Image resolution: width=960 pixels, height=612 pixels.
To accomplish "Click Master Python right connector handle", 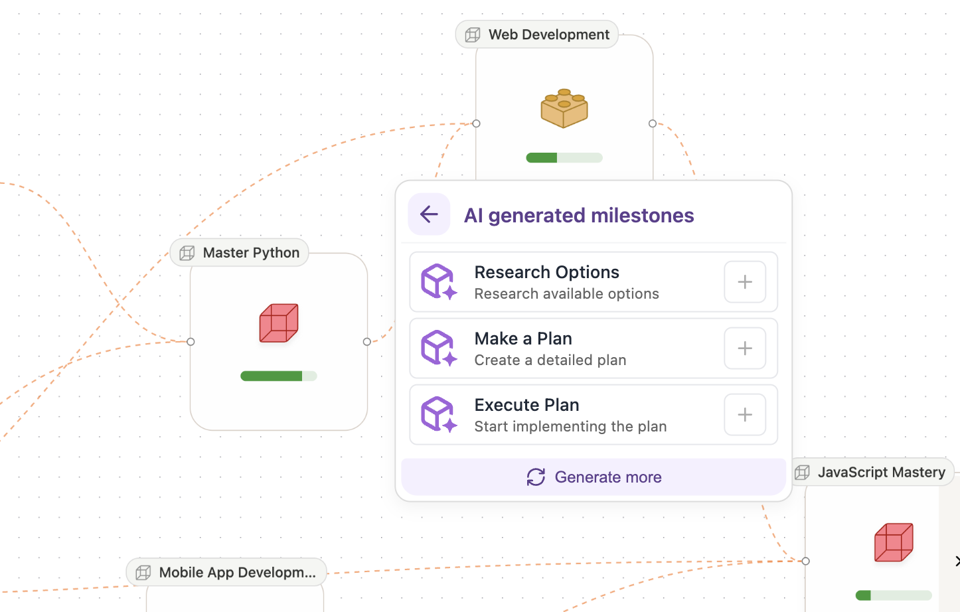I will pos(367,342).
